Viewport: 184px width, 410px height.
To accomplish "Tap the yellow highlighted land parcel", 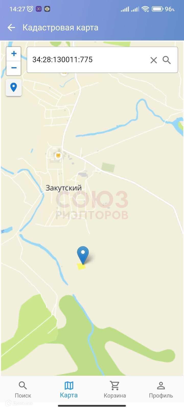I will 81,266.
